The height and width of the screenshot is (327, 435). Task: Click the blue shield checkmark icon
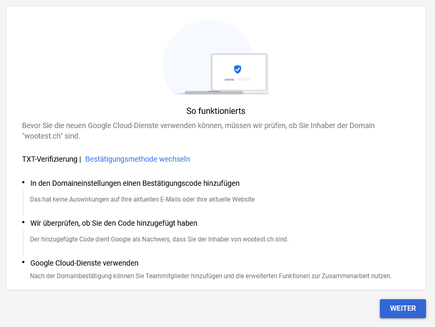[237, 69]
